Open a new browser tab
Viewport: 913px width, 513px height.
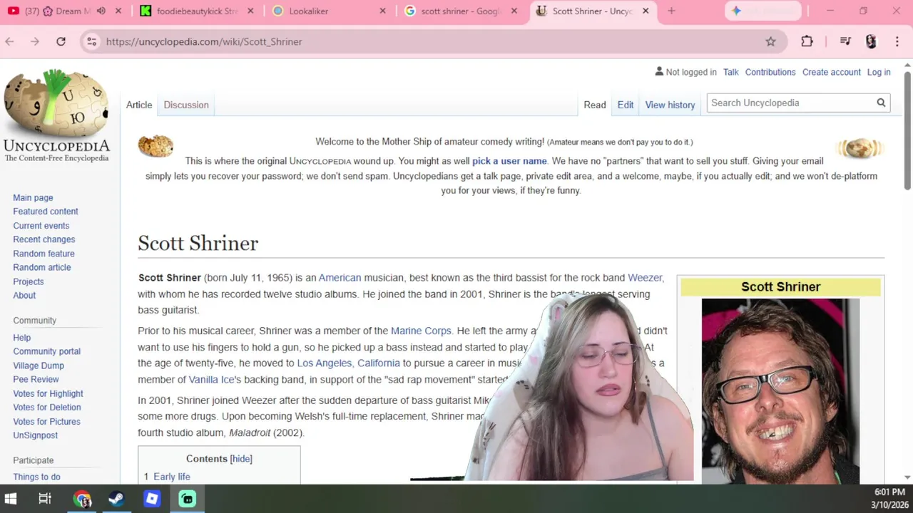point(671,11)
